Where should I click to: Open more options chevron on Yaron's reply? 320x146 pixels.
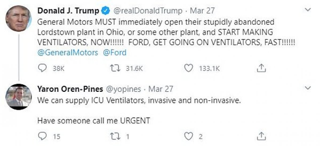click(x=308, y=88)
